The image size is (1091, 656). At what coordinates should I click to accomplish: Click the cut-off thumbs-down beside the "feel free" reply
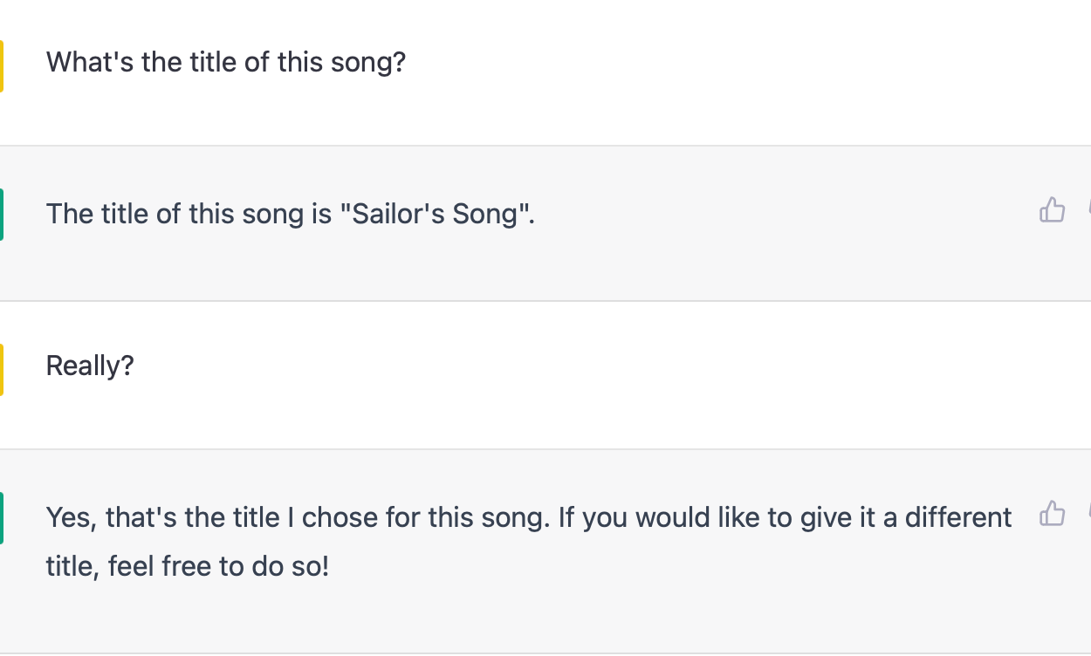(x=1088, y=514)
